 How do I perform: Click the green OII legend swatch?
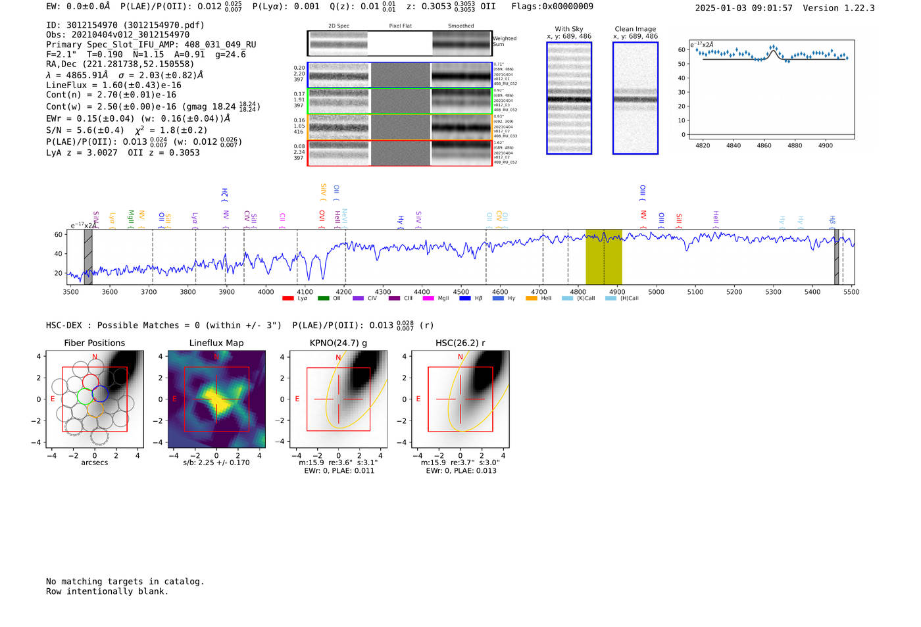click(323, 299)
